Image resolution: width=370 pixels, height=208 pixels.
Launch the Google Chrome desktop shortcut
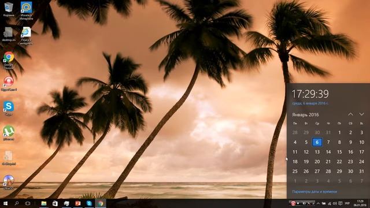[9, 60]
